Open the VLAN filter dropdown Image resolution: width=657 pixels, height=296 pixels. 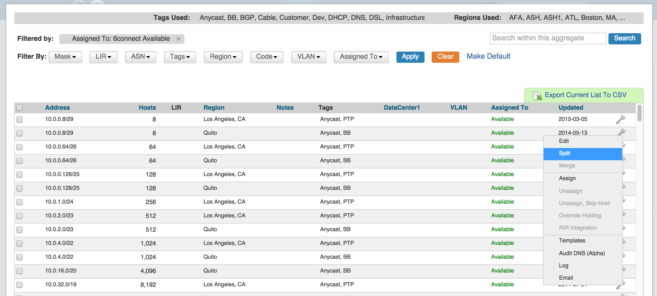[308, 57]
